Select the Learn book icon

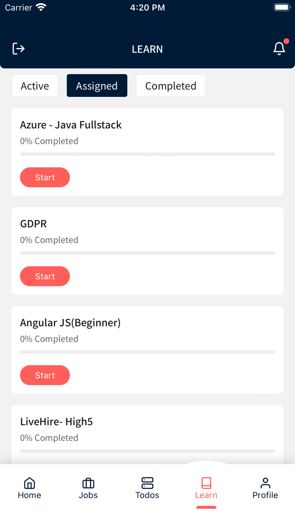206,483
